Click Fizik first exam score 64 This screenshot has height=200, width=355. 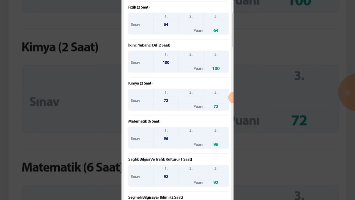coord(166,24)
